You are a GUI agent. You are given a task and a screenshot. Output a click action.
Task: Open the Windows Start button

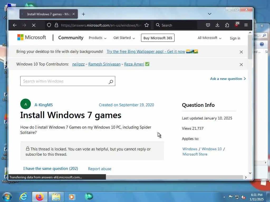click(7, 197)
